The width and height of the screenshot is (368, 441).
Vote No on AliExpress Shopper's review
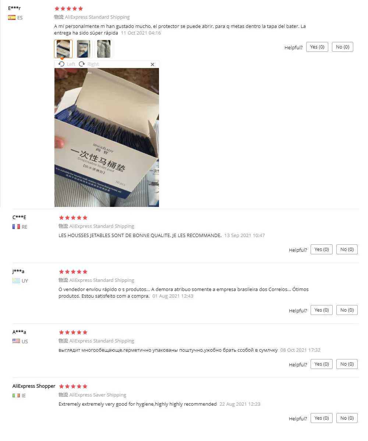pyautogui.click(x=347, y=418)
